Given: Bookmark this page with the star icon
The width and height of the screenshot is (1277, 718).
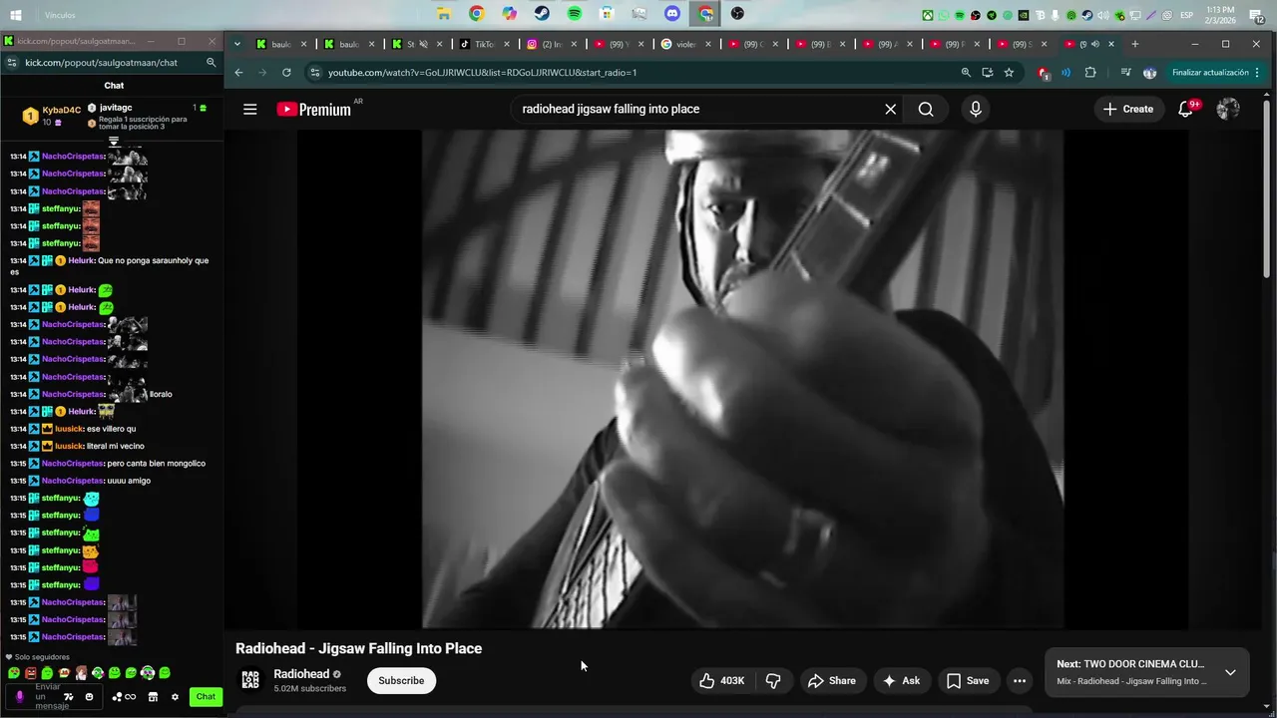Looking at the screenshot, I should [x=1009, y=73].
